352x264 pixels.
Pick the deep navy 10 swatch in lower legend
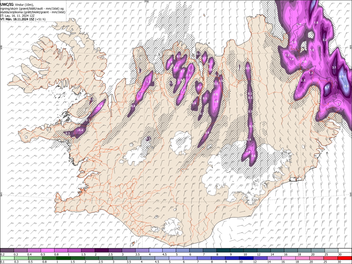[x=246, y=258]
